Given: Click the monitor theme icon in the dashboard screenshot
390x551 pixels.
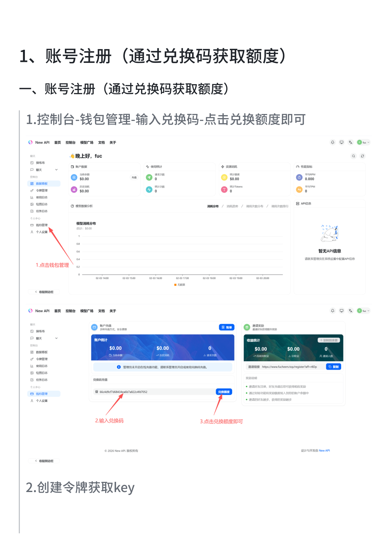Looking at the screenshot, I should pyautogui.click(x=341, y=142).
